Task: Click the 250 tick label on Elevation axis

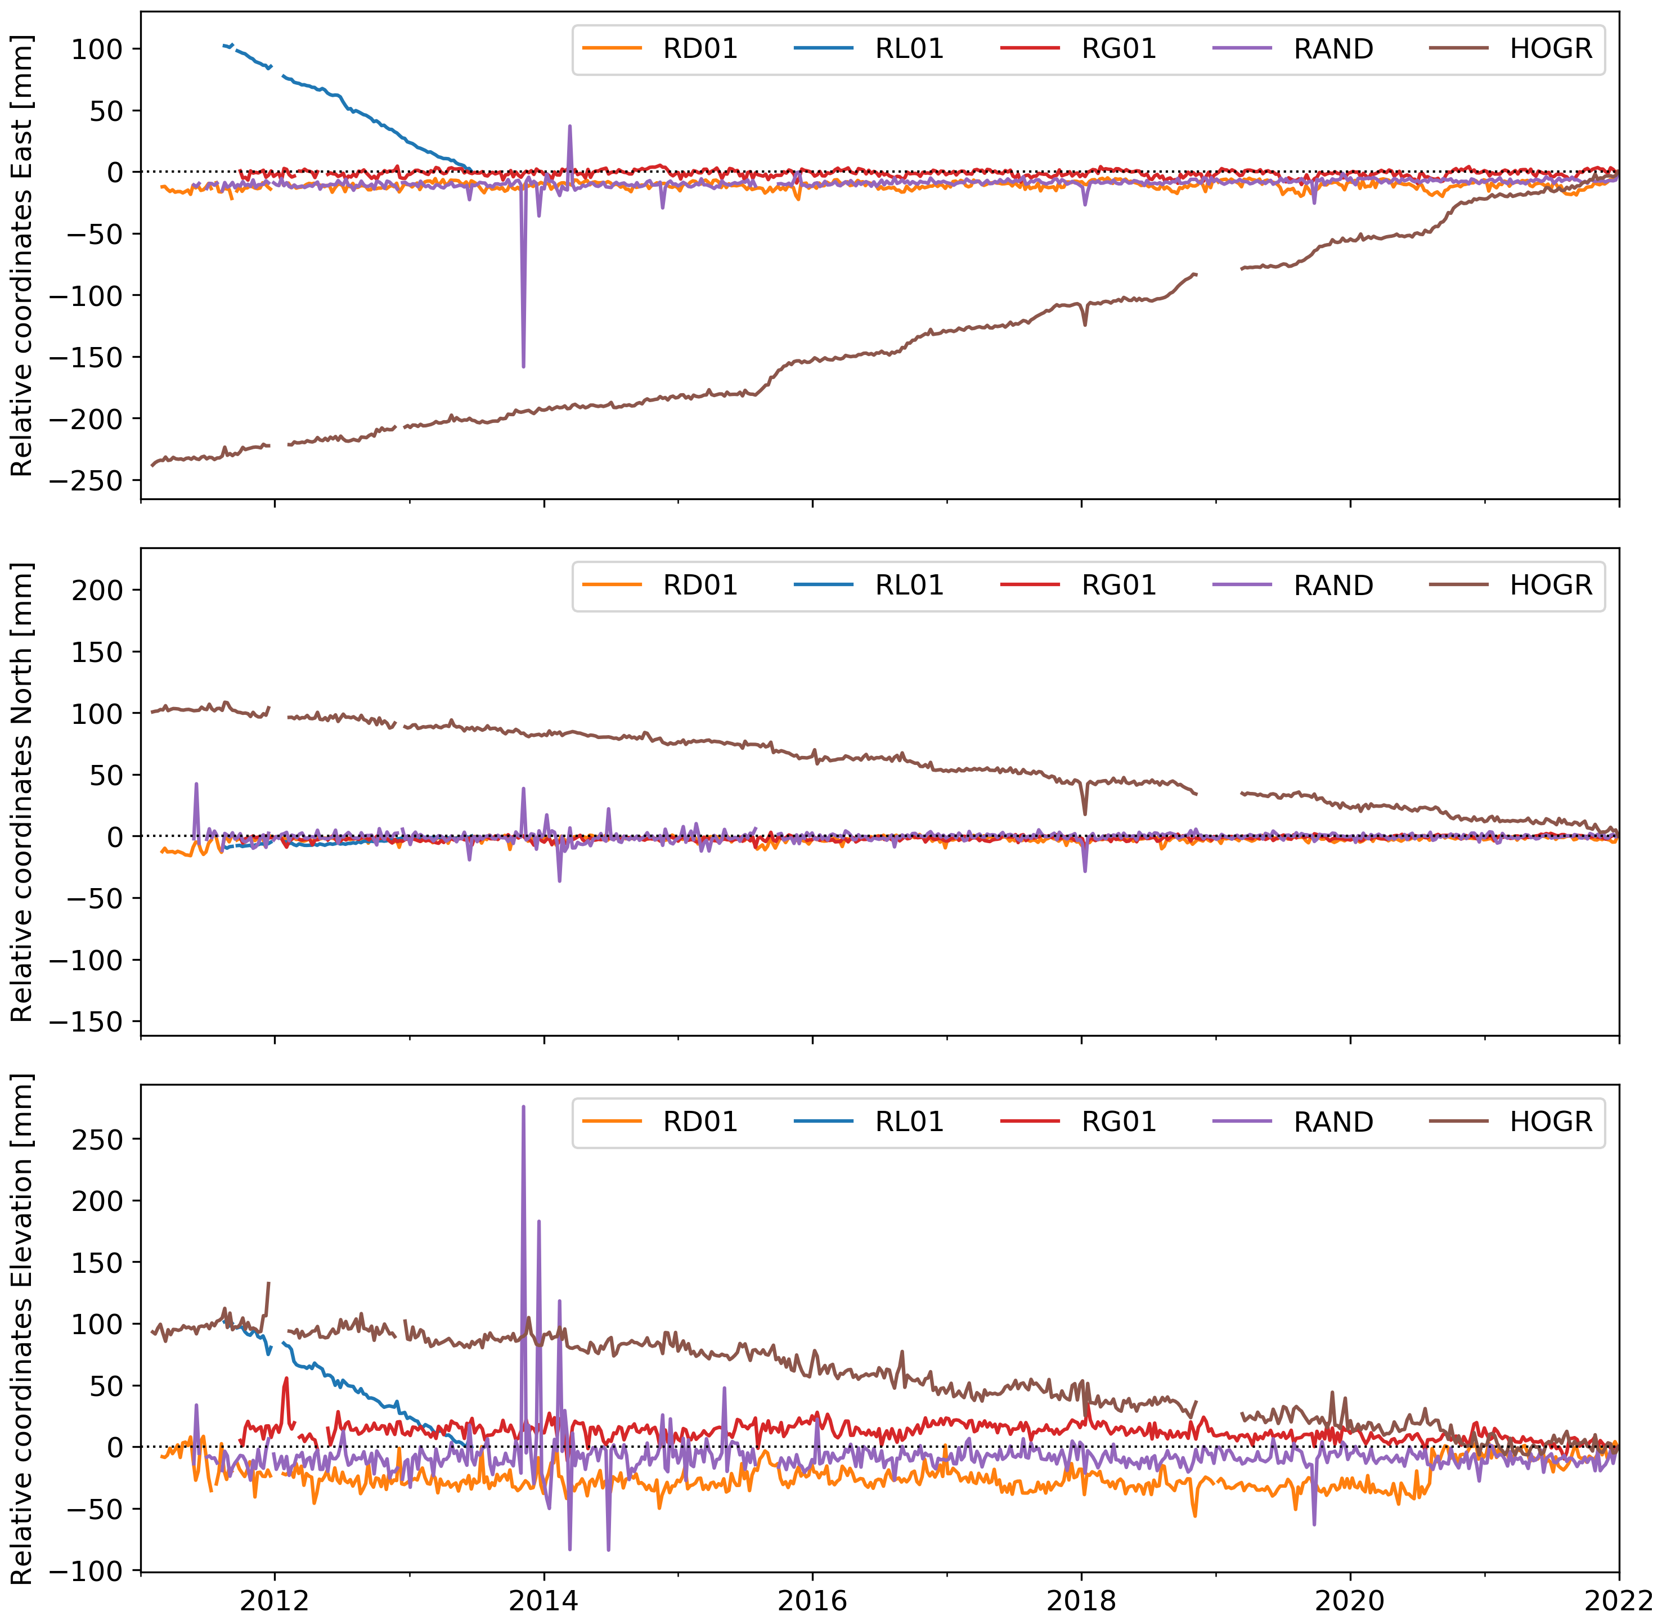Action: 98,1139
